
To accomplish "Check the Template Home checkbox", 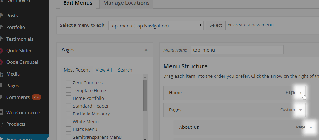I will (68, 90).
